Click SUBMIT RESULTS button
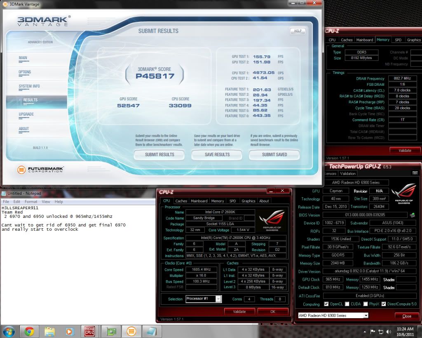The height and width of the screenshot is (338, 422). tap(159, 155)
